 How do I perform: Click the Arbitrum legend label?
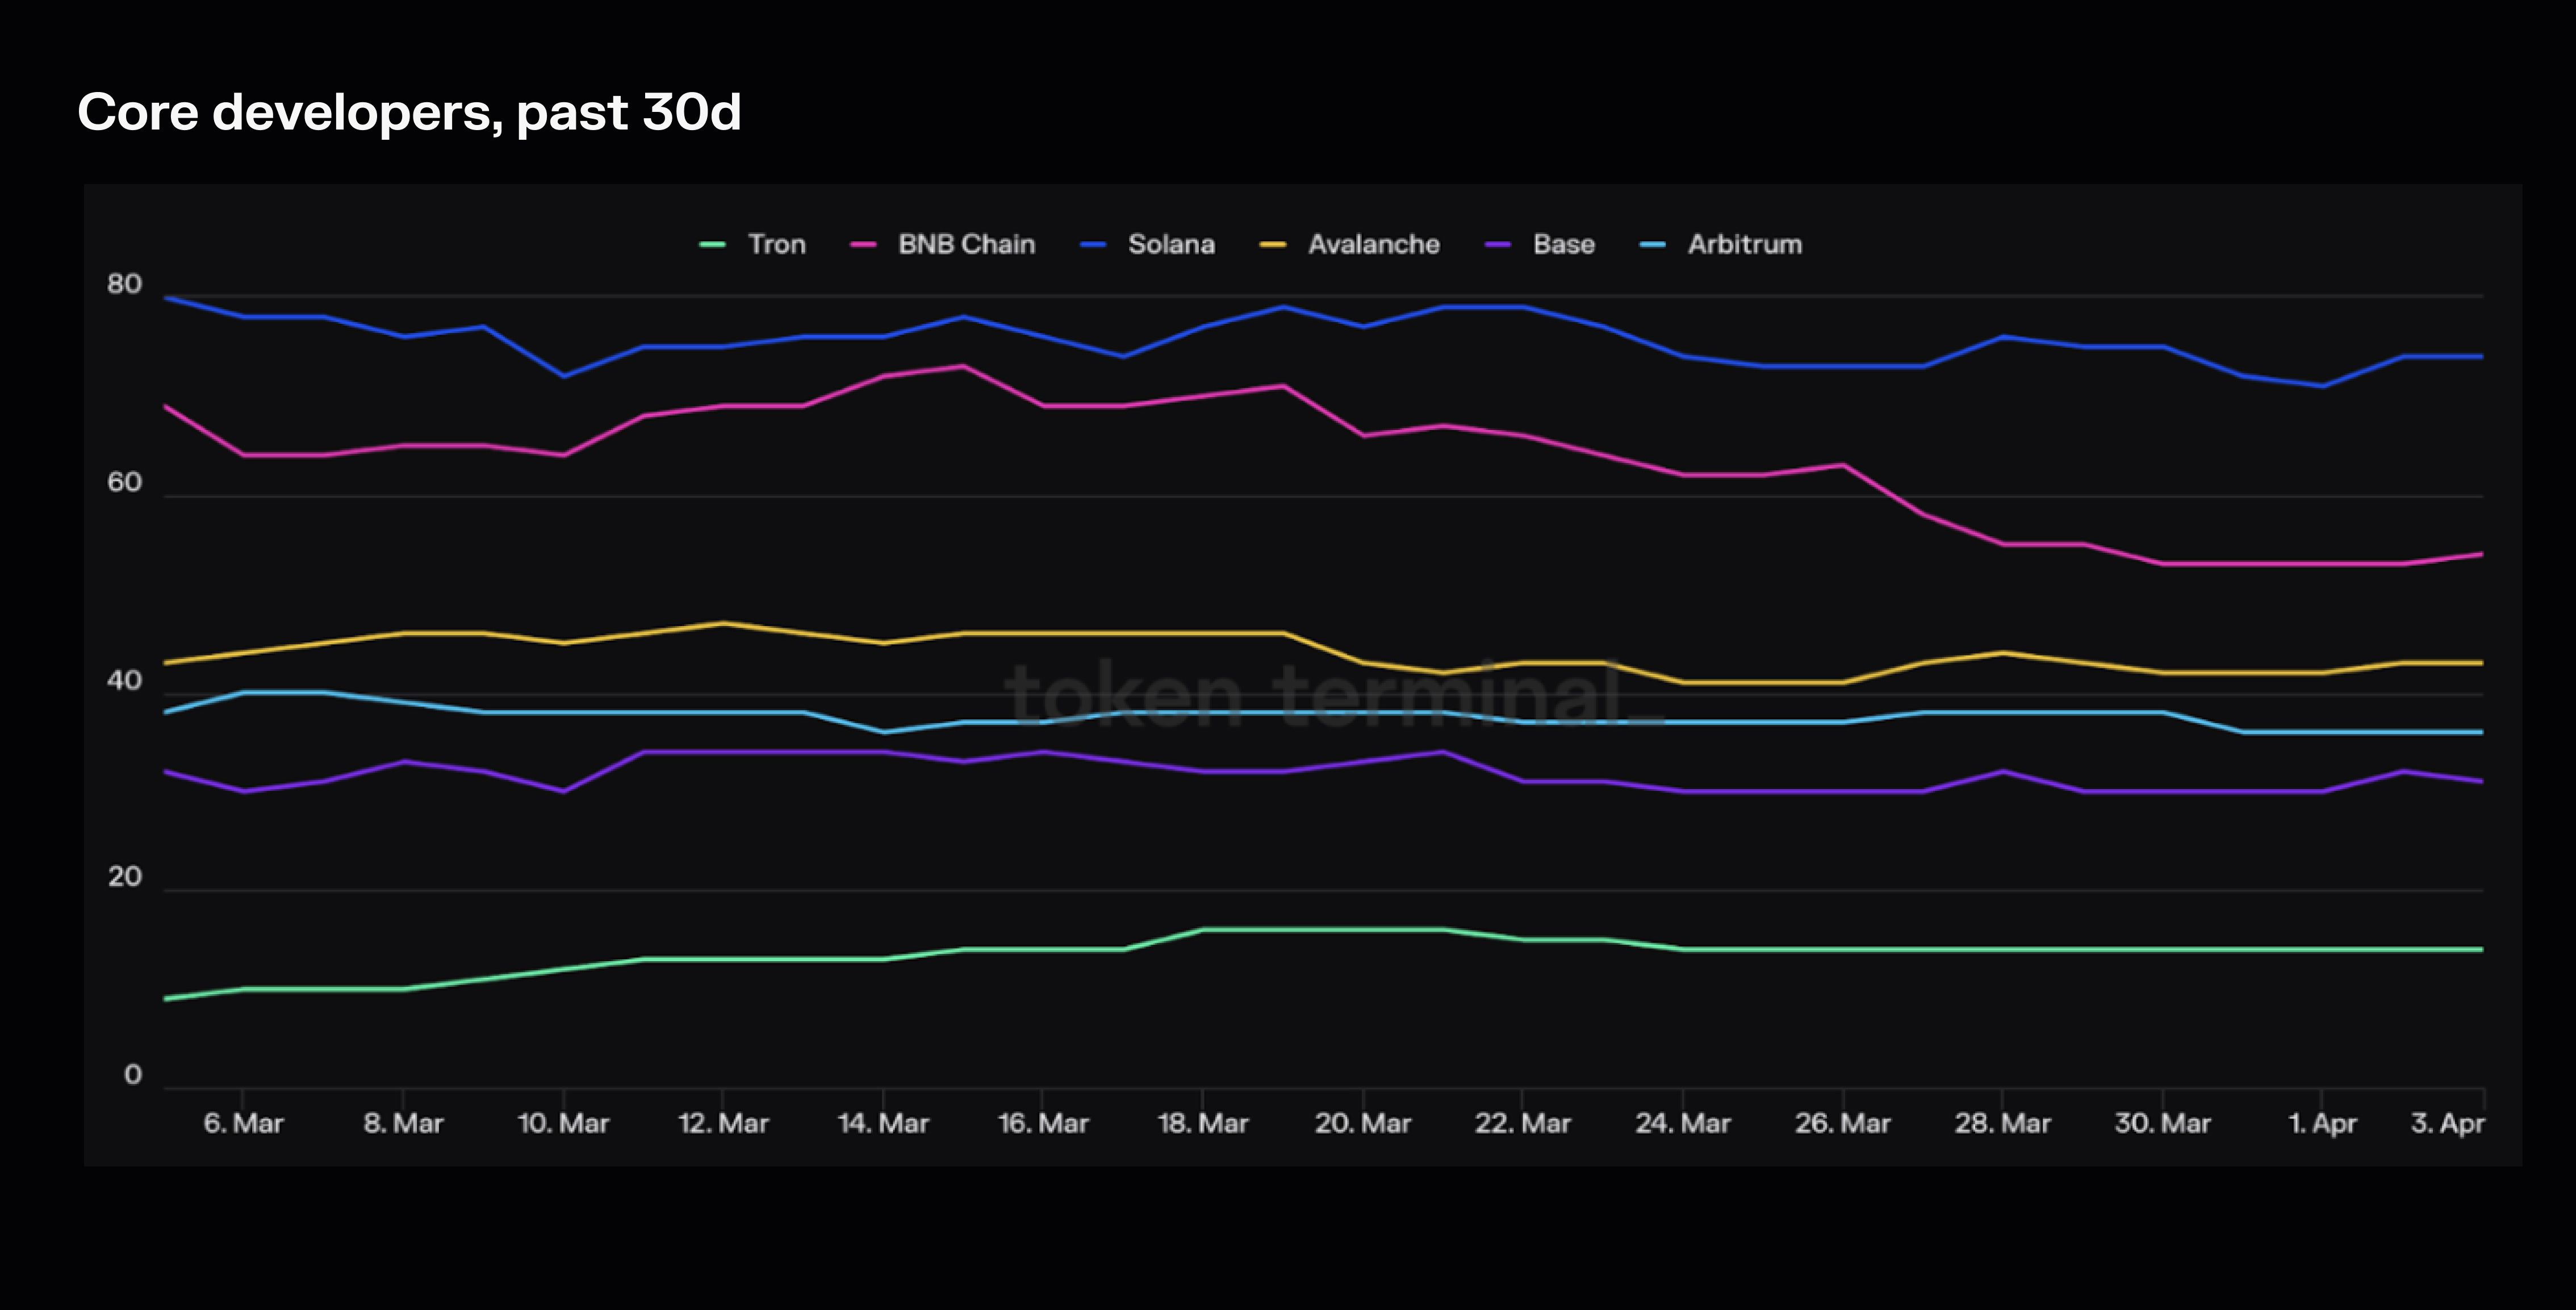point(1744,245)
